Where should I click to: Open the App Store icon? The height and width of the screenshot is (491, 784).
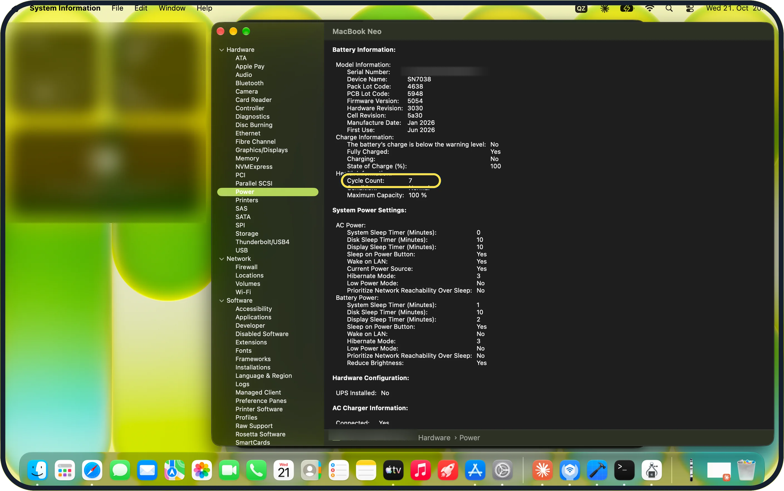point(475,470)
